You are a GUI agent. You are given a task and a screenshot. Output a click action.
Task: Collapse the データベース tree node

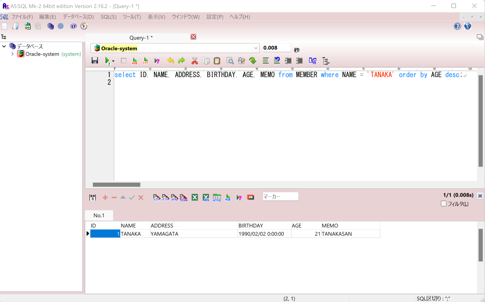tap(4, 46)
